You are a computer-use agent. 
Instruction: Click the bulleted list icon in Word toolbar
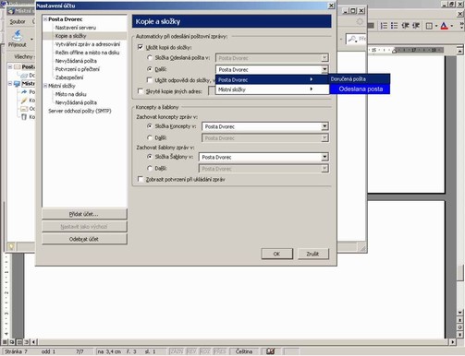(394, 26)
